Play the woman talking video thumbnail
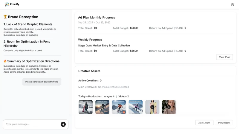 (169, 107)
